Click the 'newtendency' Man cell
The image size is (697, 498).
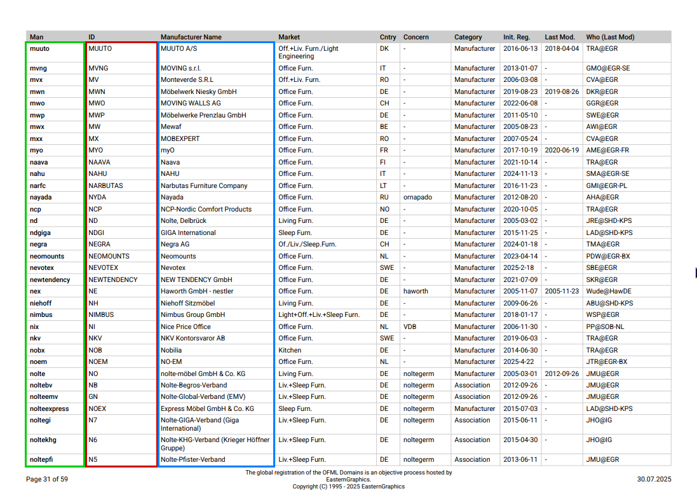click(x=50, y=280)
